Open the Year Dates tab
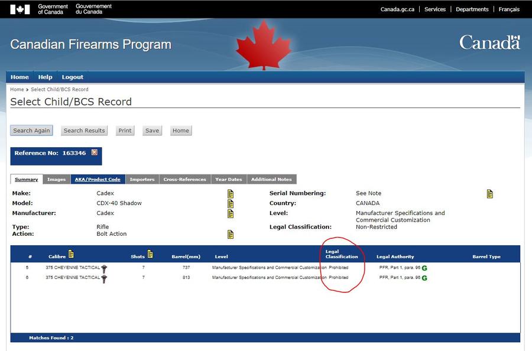The height and width of the screenshot is (351, 532). pyautogui.click(x=229, y=180)
